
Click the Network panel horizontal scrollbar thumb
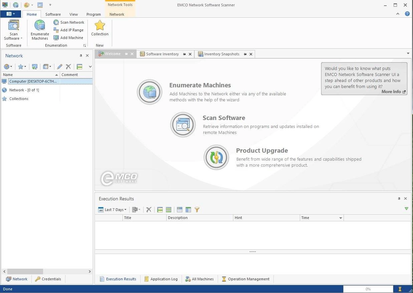click(25, 271)
